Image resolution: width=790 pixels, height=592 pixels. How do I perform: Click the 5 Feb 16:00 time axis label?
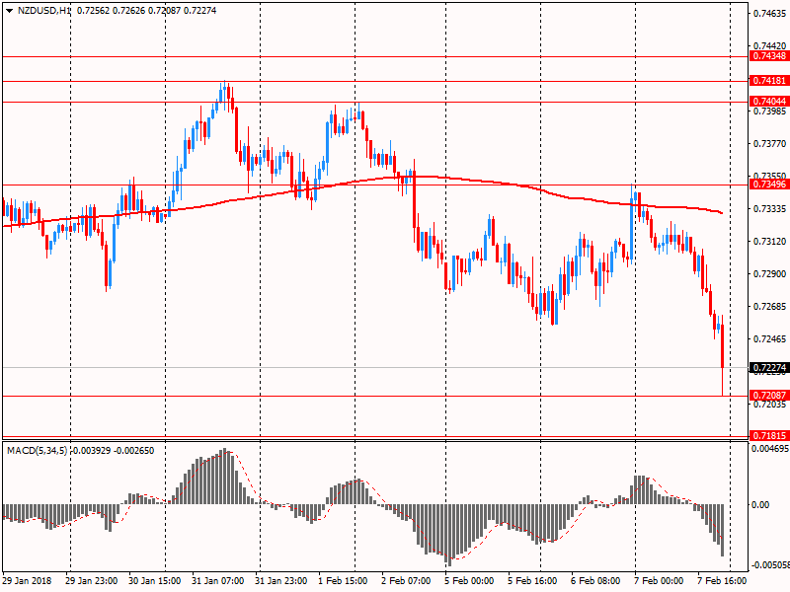tap(534, 581)
